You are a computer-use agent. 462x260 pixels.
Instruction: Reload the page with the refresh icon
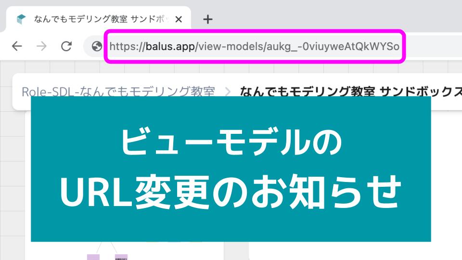pos(66,46)
